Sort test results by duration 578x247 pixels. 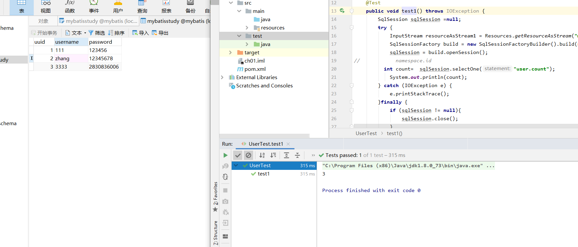pos(273,155)
